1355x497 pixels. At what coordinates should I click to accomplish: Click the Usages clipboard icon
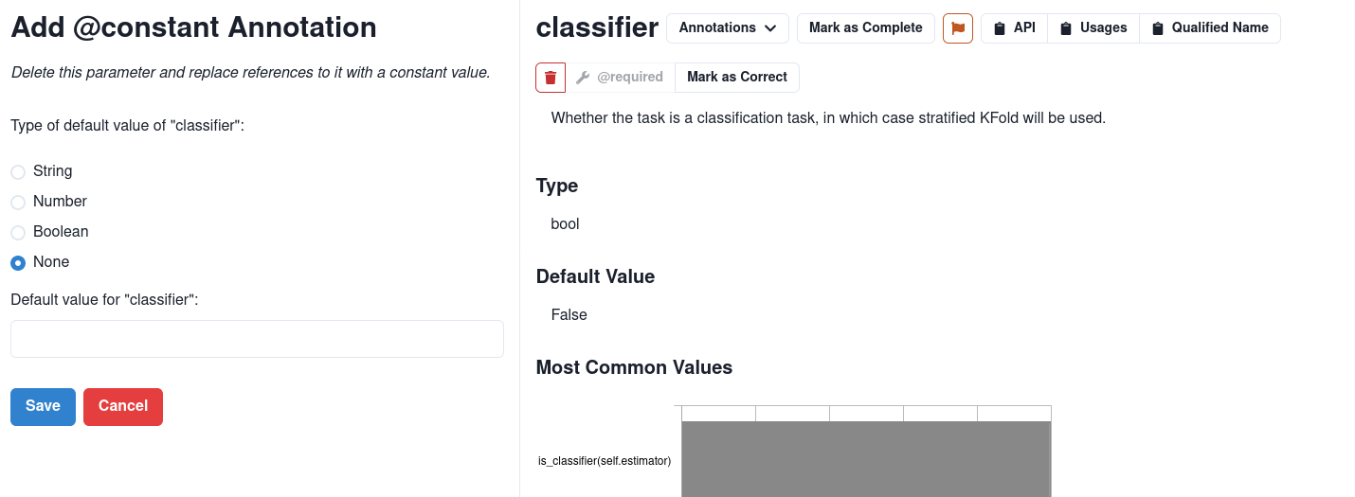[x=1065, y=28]
